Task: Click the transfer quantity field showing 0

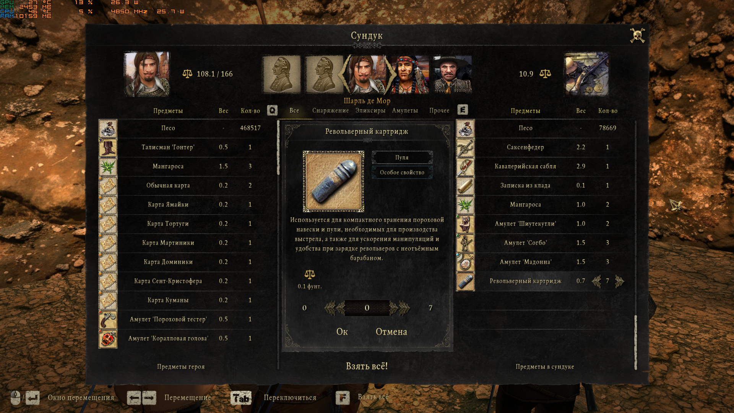Action: [x=367, y=308]
